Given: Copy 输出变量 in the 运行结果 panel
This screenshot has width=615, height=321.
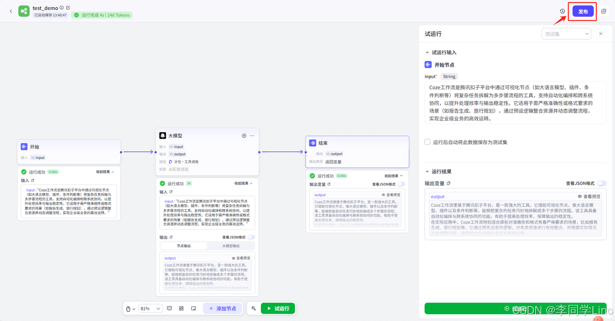Looking at the screenshot, I should [x=448, y=183].
